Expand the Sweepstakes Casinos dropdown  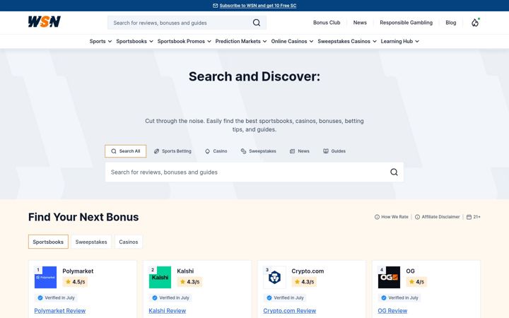point(347,41)
